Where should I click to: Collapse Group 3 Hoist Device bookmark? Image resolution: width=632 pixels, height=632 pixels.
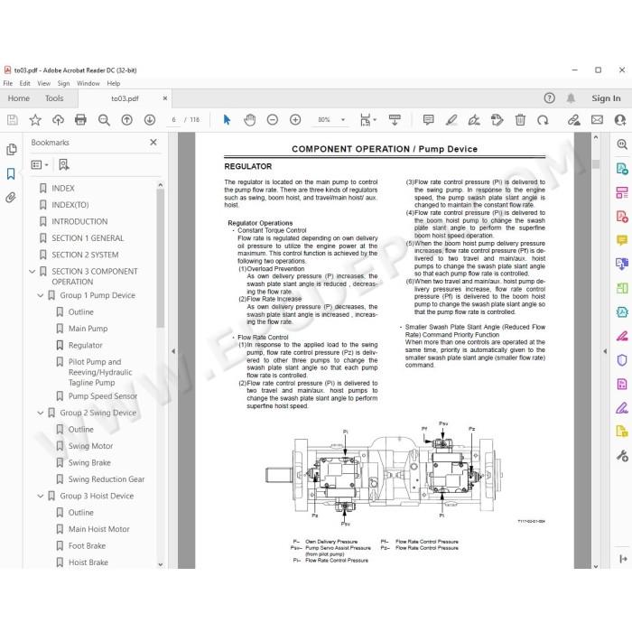click(x=41, y=496)
